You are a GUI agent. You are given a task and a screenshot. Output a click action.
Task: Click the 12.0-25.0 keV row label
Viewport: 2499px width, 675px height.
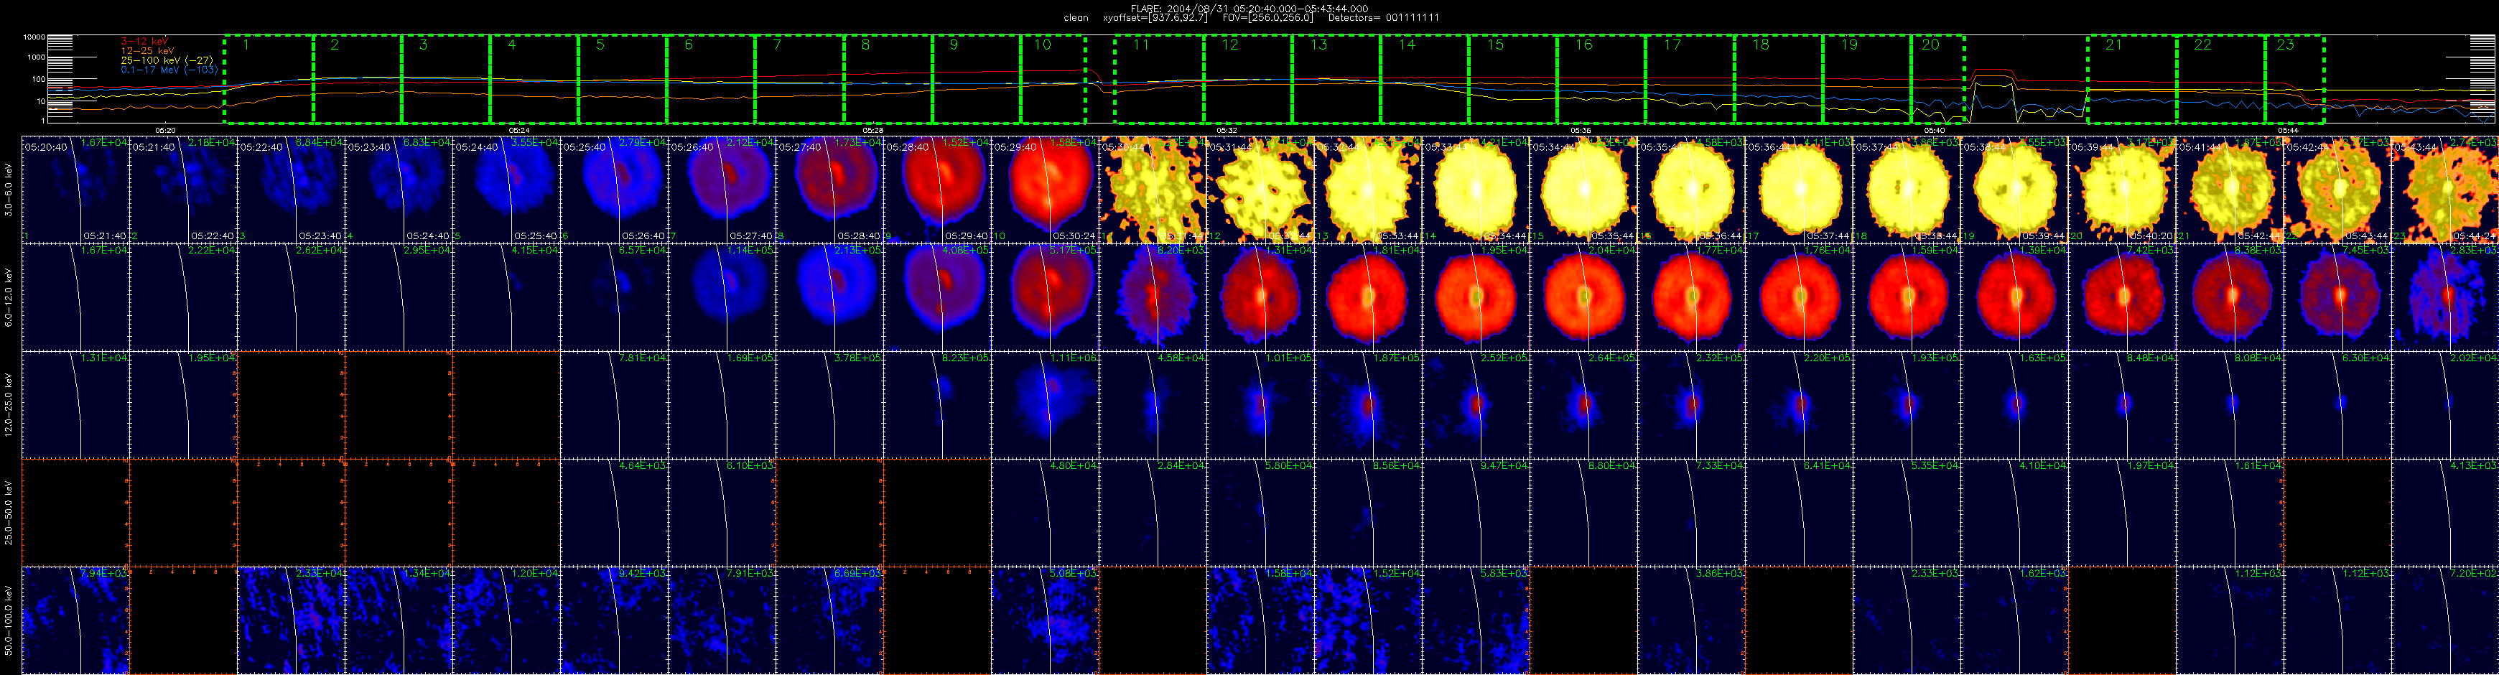click(9, 404)
